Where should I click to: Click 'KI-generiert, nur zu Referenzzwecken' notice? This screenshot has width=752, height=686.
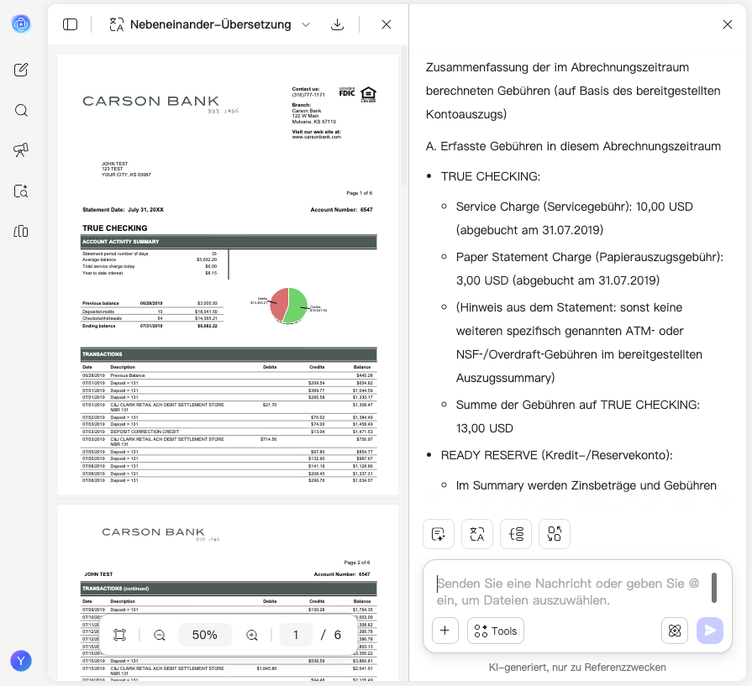point(577,668)
